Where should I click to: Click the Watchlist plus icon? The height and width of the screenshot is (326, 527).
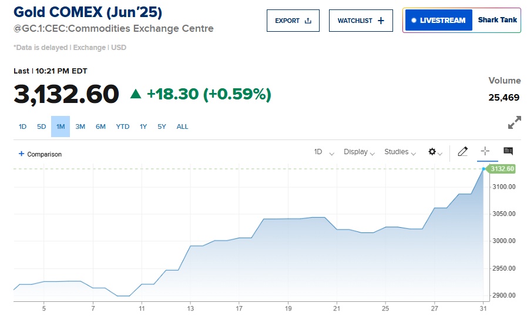click(x=381, y=21)
